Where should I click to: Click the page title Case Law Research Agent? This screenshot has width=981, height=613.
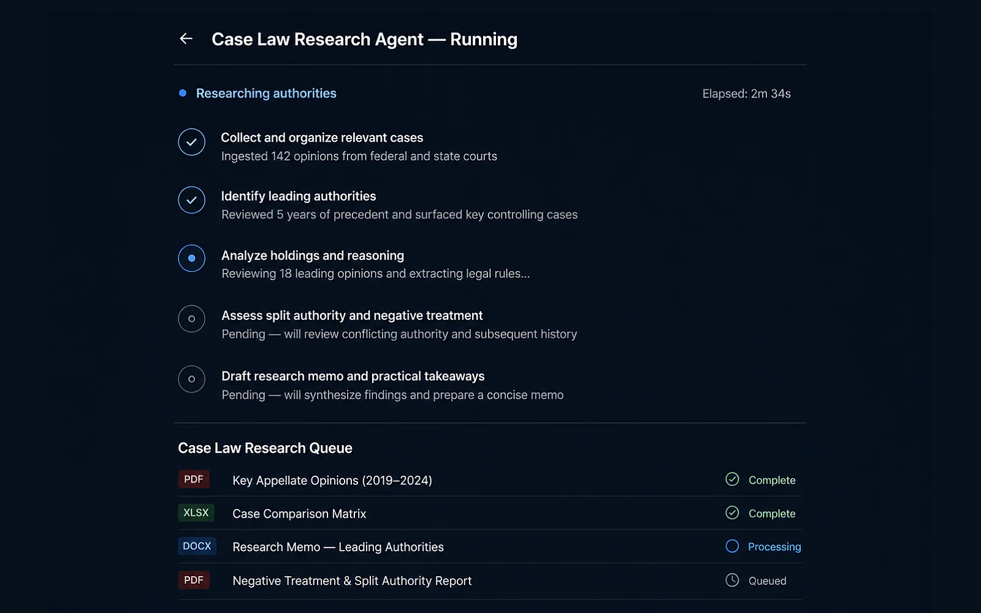click(364, 39)
